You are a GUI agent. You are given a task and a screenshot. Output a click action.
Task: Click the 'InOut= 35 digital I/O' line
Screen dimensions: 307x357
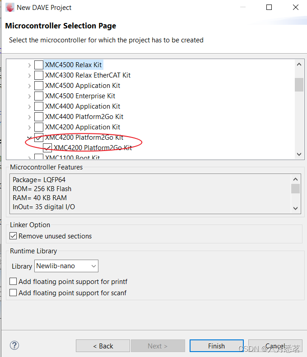tap(44, 207)
